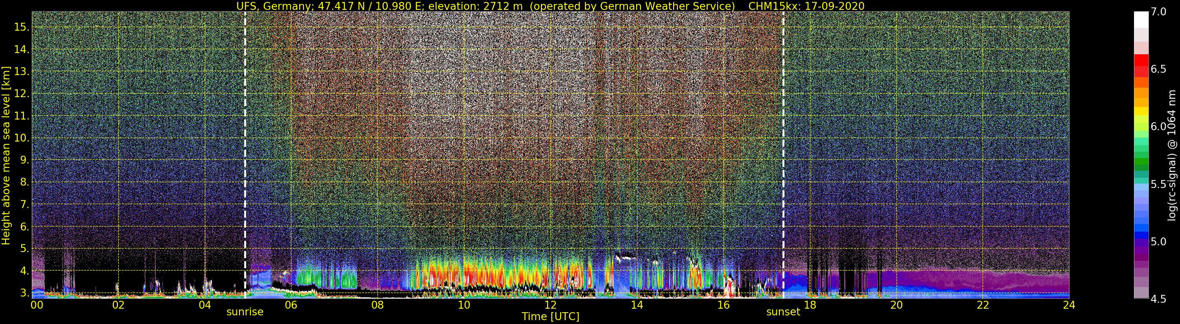Click the "5.5" colorbar tick label

pyautogui.click(x=1158, y=184)
